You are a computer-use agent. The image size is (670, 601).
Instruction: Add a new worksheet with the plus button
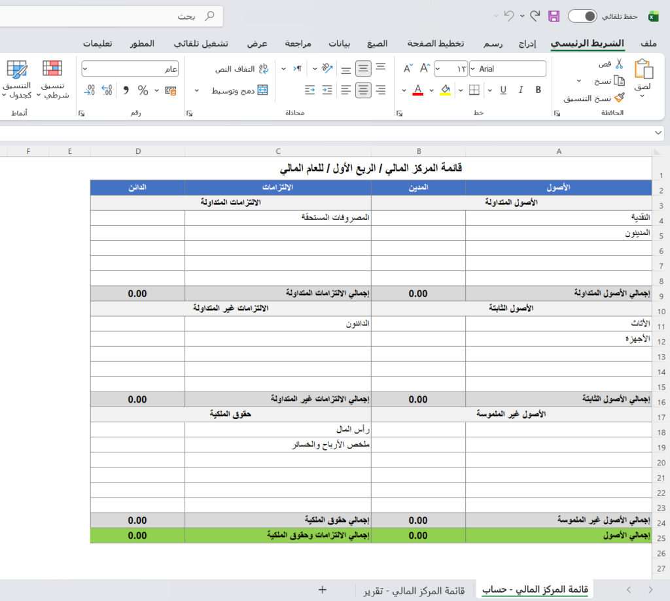tap(322, 590)
